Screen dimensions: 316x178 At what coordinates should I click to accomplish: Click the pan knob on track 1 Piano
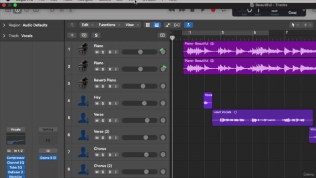point(163,52)
